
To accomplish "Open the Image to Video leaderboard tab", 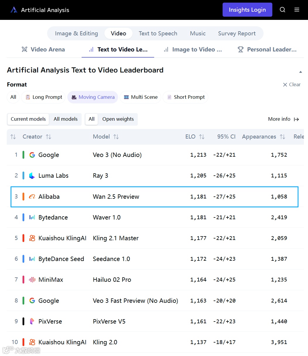I will [193, 49].
